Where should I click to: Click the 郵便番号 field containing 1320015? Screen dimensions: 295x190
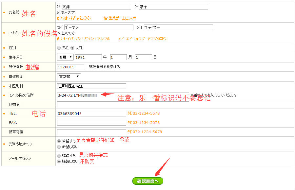(71, 67)
